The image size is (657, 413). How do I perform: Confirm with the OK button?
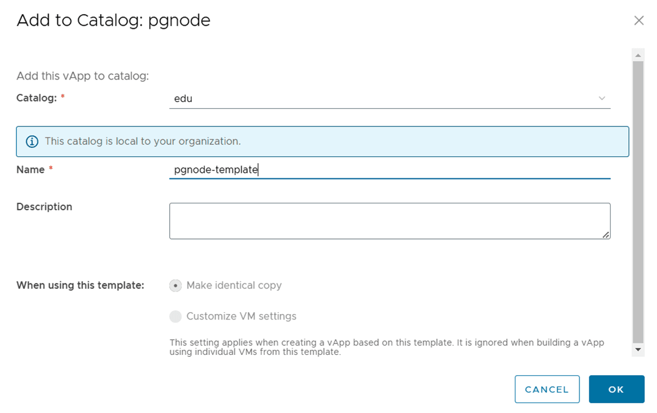point(616,389)
